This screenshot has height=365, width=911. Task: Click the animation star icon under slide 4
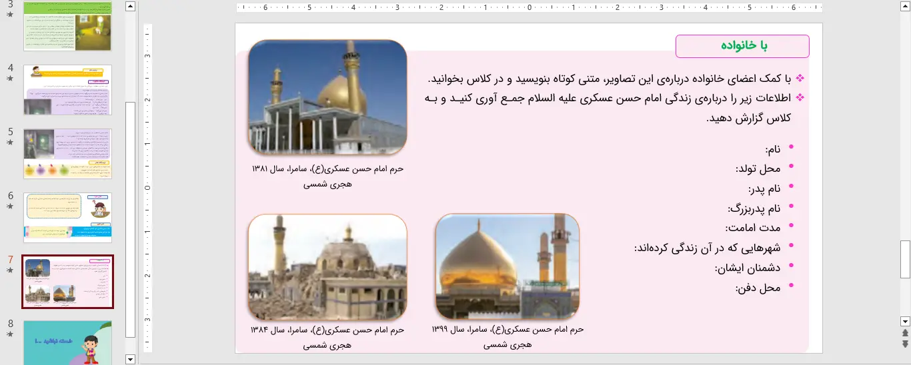[x=9, y=78]
